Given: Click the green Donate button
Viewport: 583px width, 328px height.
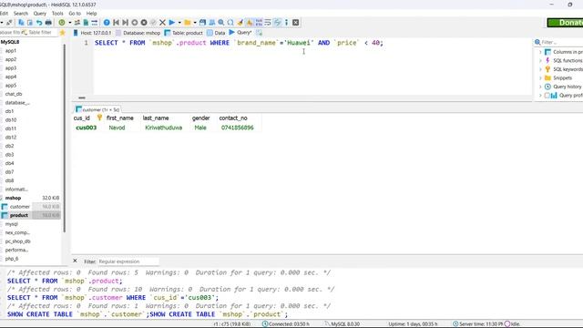Looking at the screenshot, I should pyautogui.click(x=565, y=23).
